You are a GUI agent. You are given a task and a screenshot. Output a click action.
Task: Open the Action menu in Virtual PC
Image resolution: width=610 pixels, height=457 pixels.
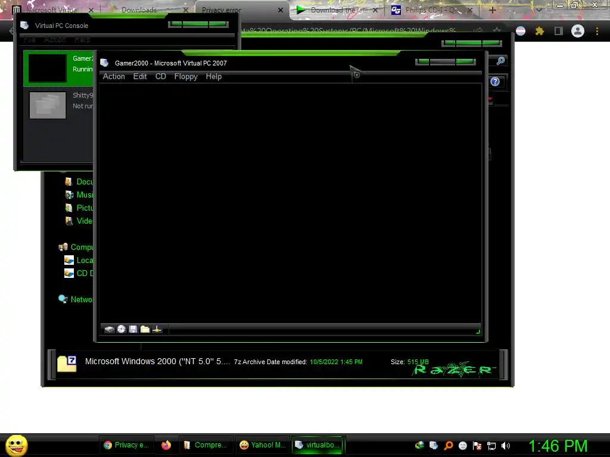114,77
